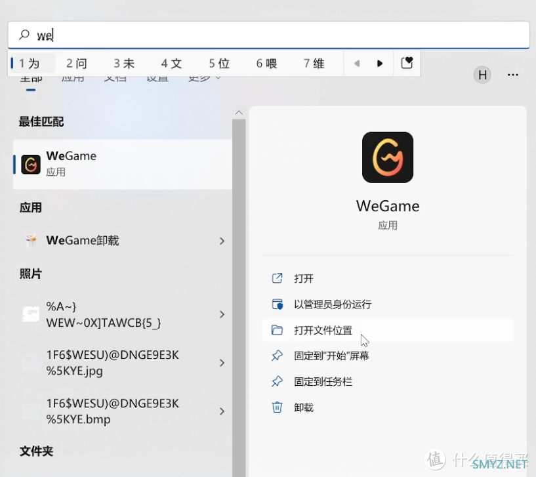Viewport: 536px width, 477px height.
Task: Choose IME candidate 6 喂
Action: pyautogui.click(x=266, y=64)
